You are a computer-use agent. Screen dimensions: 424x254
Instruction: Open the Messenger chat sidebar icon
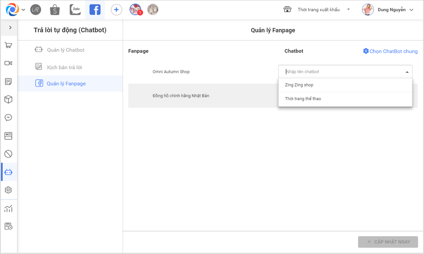pyautogui.click(x=9, y=118)
